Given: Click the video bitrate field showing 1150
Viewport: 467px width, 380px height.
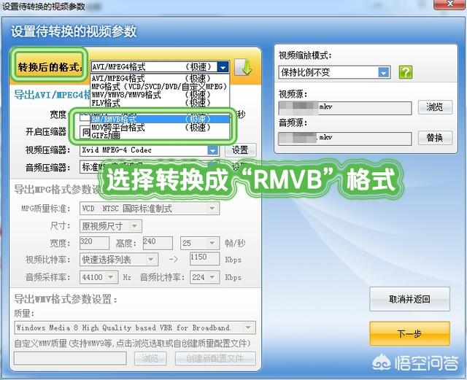Looking at the screenshot, I should pyautogui.click(x=204, y=258).
